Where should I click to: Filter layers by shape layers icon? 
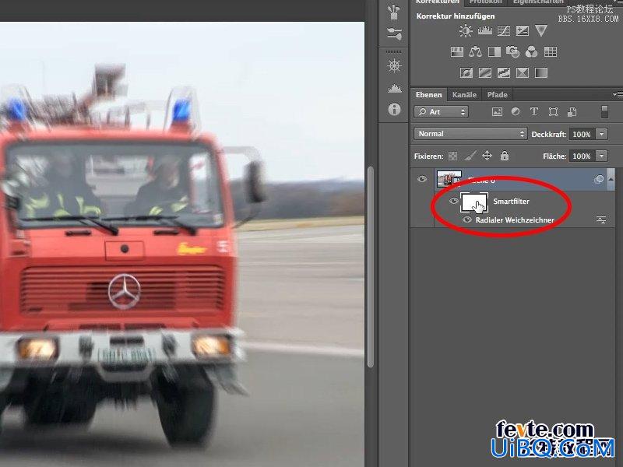(x=553, y=112)
